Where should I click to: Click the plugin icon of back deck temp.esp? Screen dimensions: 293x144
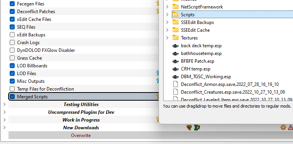tap(176, 46)
